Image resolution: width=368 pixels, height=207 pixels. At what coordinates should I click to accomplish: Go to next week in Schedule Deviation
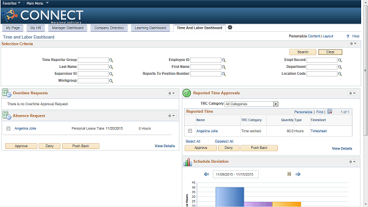(x=298, y=174)
